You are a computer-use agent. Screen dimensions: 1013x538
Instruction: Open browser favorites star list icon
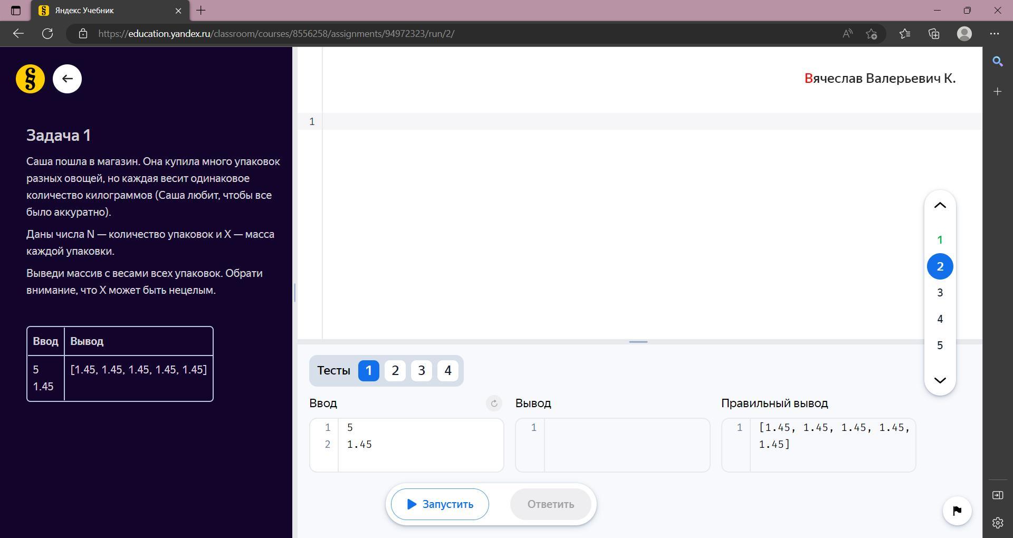click(905, 34)
